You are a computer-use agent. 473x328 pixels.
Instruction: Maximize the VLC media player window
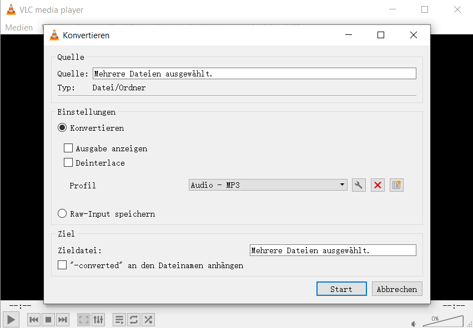tap(425, 9)
